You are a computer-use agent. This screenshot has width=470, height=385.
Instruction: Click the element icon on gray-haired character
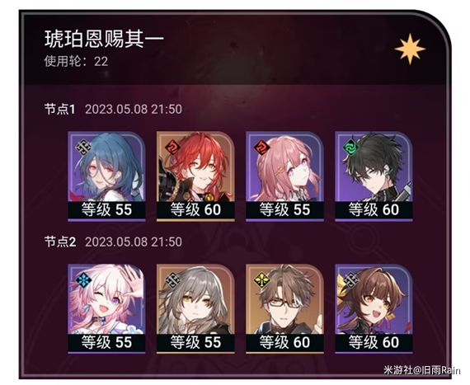172,280
